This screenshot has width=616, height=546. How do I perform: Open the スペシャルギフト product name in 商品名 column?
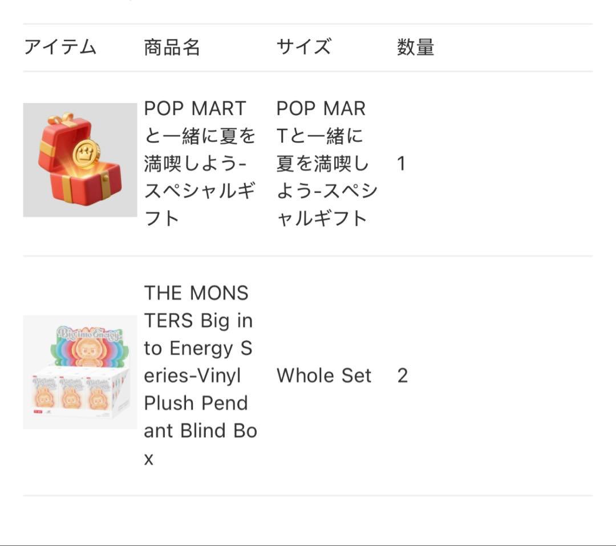click(199, 163)
